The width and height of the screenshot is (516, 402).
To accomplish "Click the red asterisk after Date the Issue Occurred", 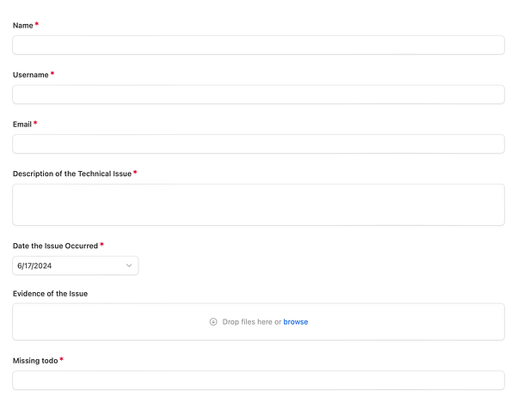I will click(x=101, y=245).
